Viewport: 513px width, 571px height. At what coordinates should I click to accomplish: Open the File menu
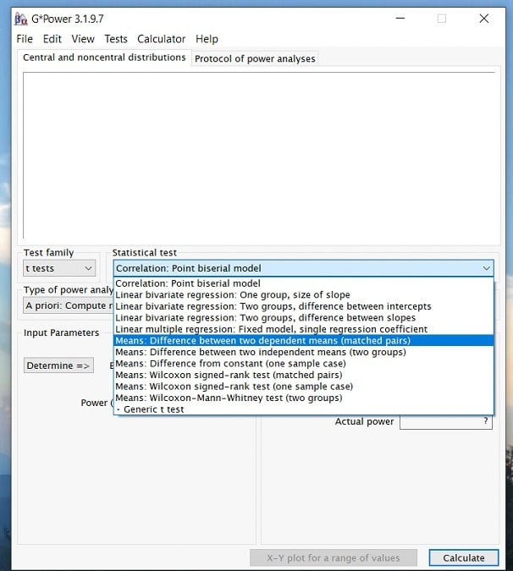point(25,39)
